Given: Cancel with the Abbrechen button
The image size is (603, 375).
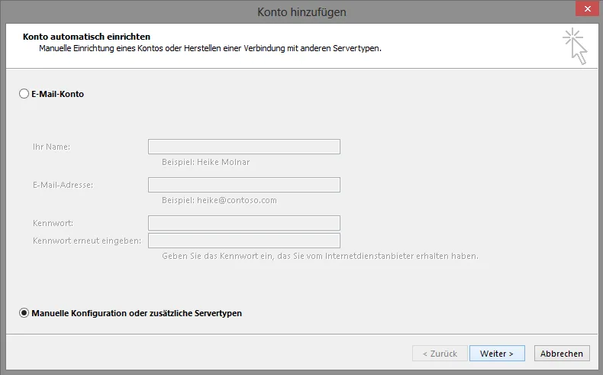Looking at the screenshot, I should click(562, 354).
